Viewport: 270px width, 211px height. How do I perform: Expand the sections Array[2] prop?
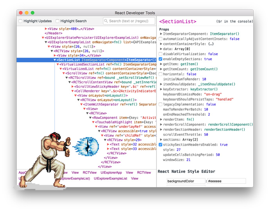pos(161,139)
